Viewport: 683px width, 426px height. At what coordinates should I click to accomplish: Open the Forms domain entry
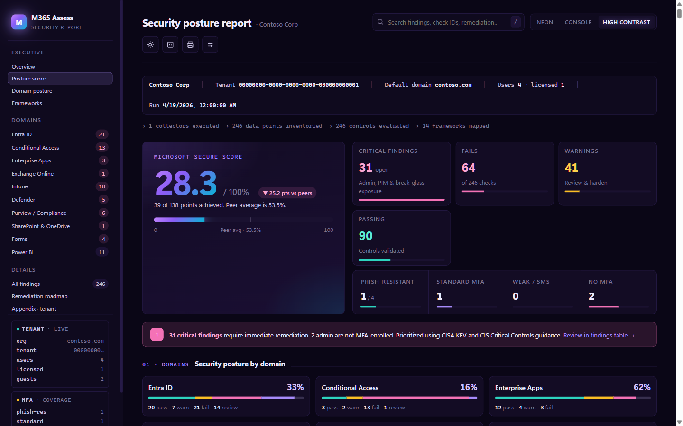click(x=60, y=239)
